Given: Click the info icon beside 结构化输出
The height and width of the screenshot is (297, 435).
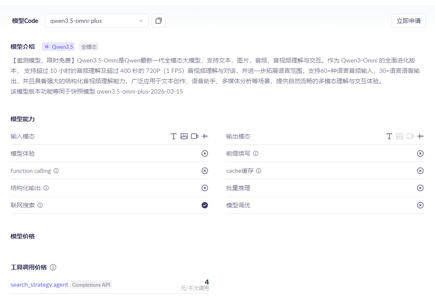Looking at the screenshot, I should pos(47,188).
